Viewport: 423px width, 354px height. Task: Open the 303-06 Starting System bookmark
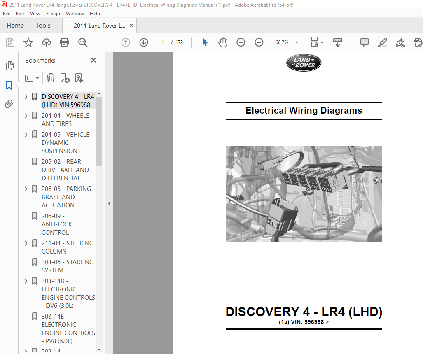[x=68, y=266]
